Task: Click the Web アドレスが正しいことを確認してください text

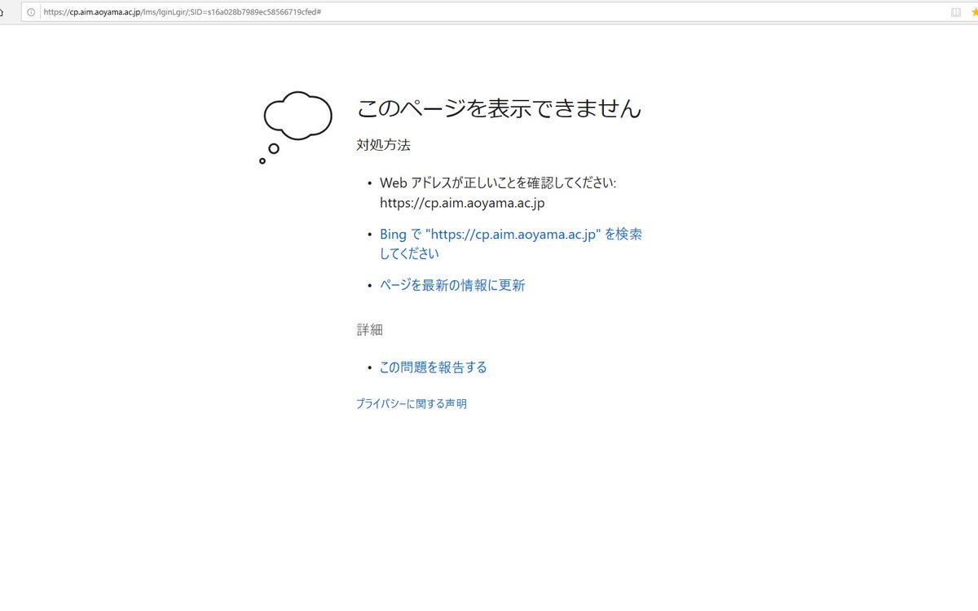Action: pos(498,183)
